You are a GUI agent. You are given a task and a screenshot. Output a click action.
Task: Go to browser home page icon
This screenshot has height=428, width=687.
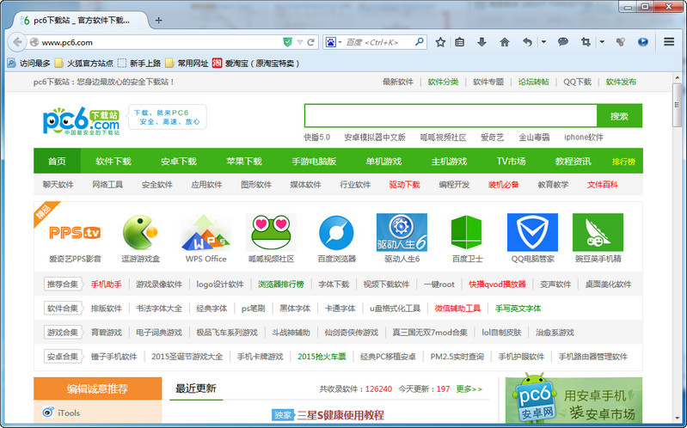[504, 41]
